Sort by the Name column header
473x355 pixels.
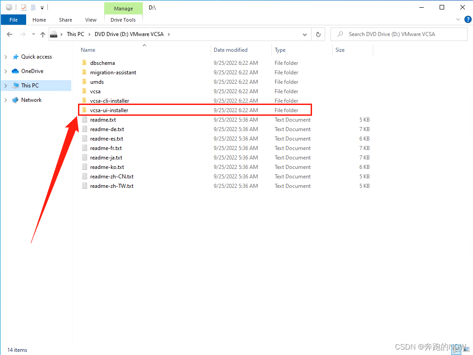click(x=88, y=50)
